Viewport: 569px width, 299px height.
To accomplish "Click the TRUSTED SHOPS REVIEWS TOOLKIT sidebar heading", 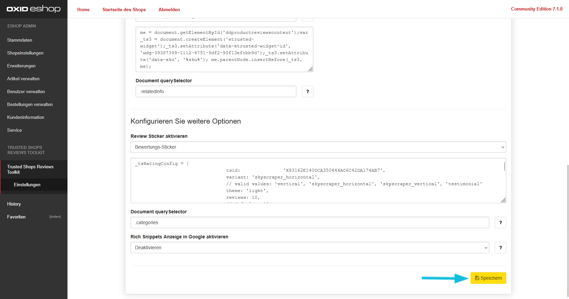I will click(x=26, y=150).
